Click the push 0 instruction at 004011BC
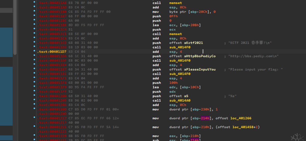306x141 pixels. 162,21
